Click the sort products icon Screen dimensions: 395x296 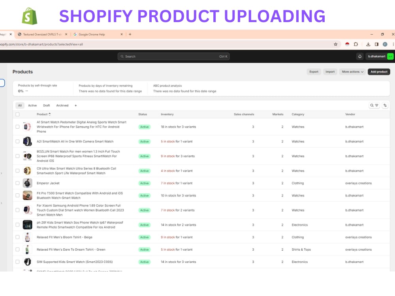385,105
